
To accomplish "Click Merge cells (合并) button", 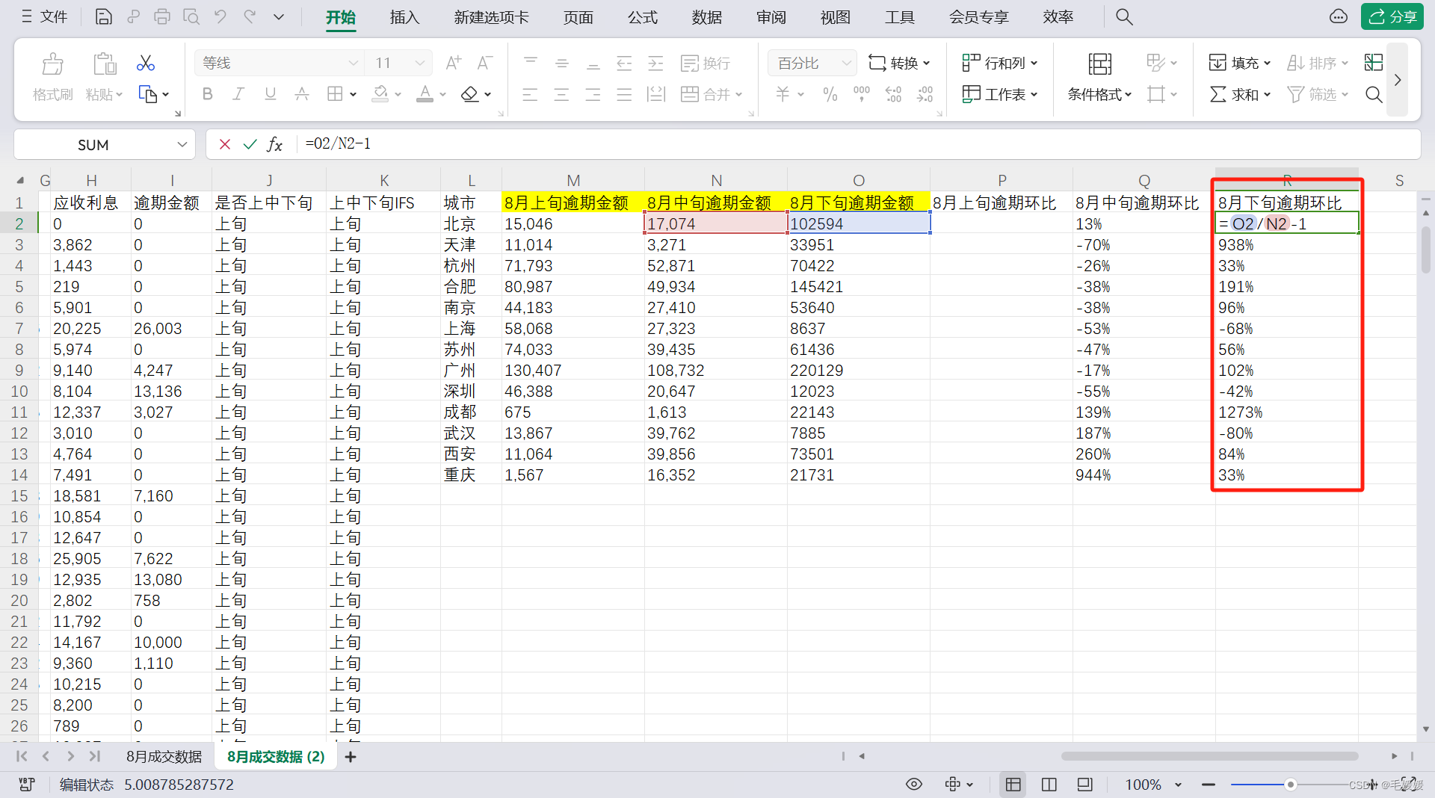I will (x=711, y=94).
